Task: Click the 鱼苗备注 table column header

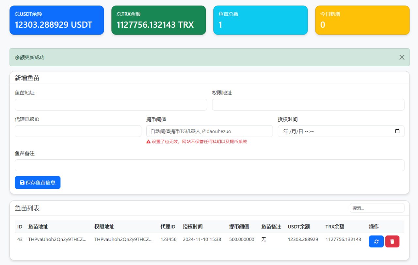Action: [271, 227]
